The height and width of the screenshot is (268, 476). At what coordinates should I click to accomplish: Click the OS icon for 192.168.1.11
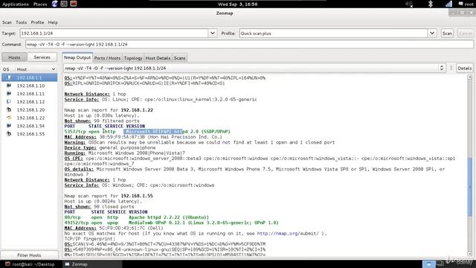click(9, 94)
